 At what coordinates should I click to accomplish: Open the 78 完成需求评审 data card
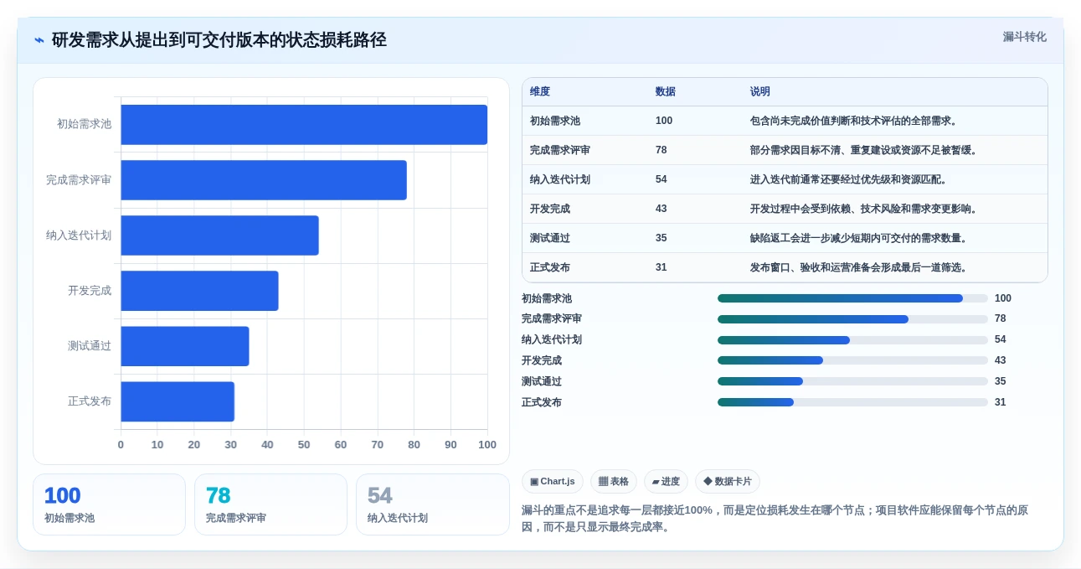[270, 504]
